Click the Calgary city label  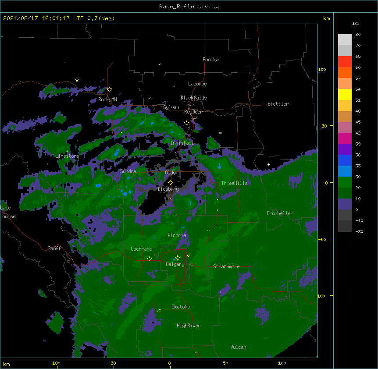click(175, 264)
